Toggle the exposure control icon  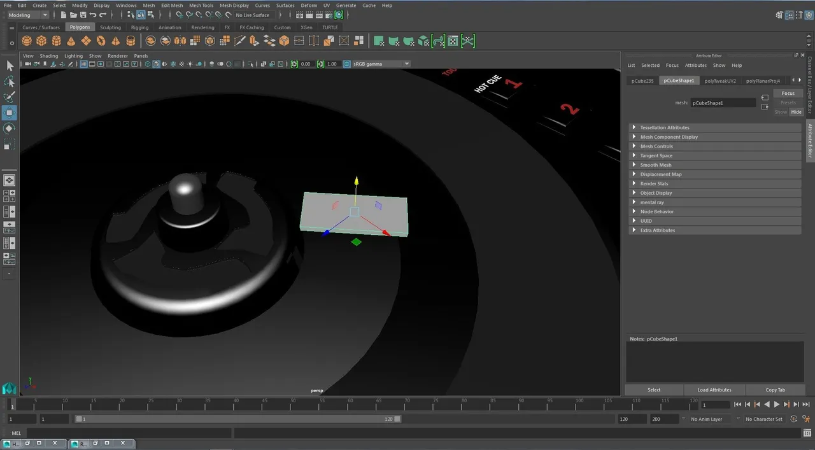294,64
